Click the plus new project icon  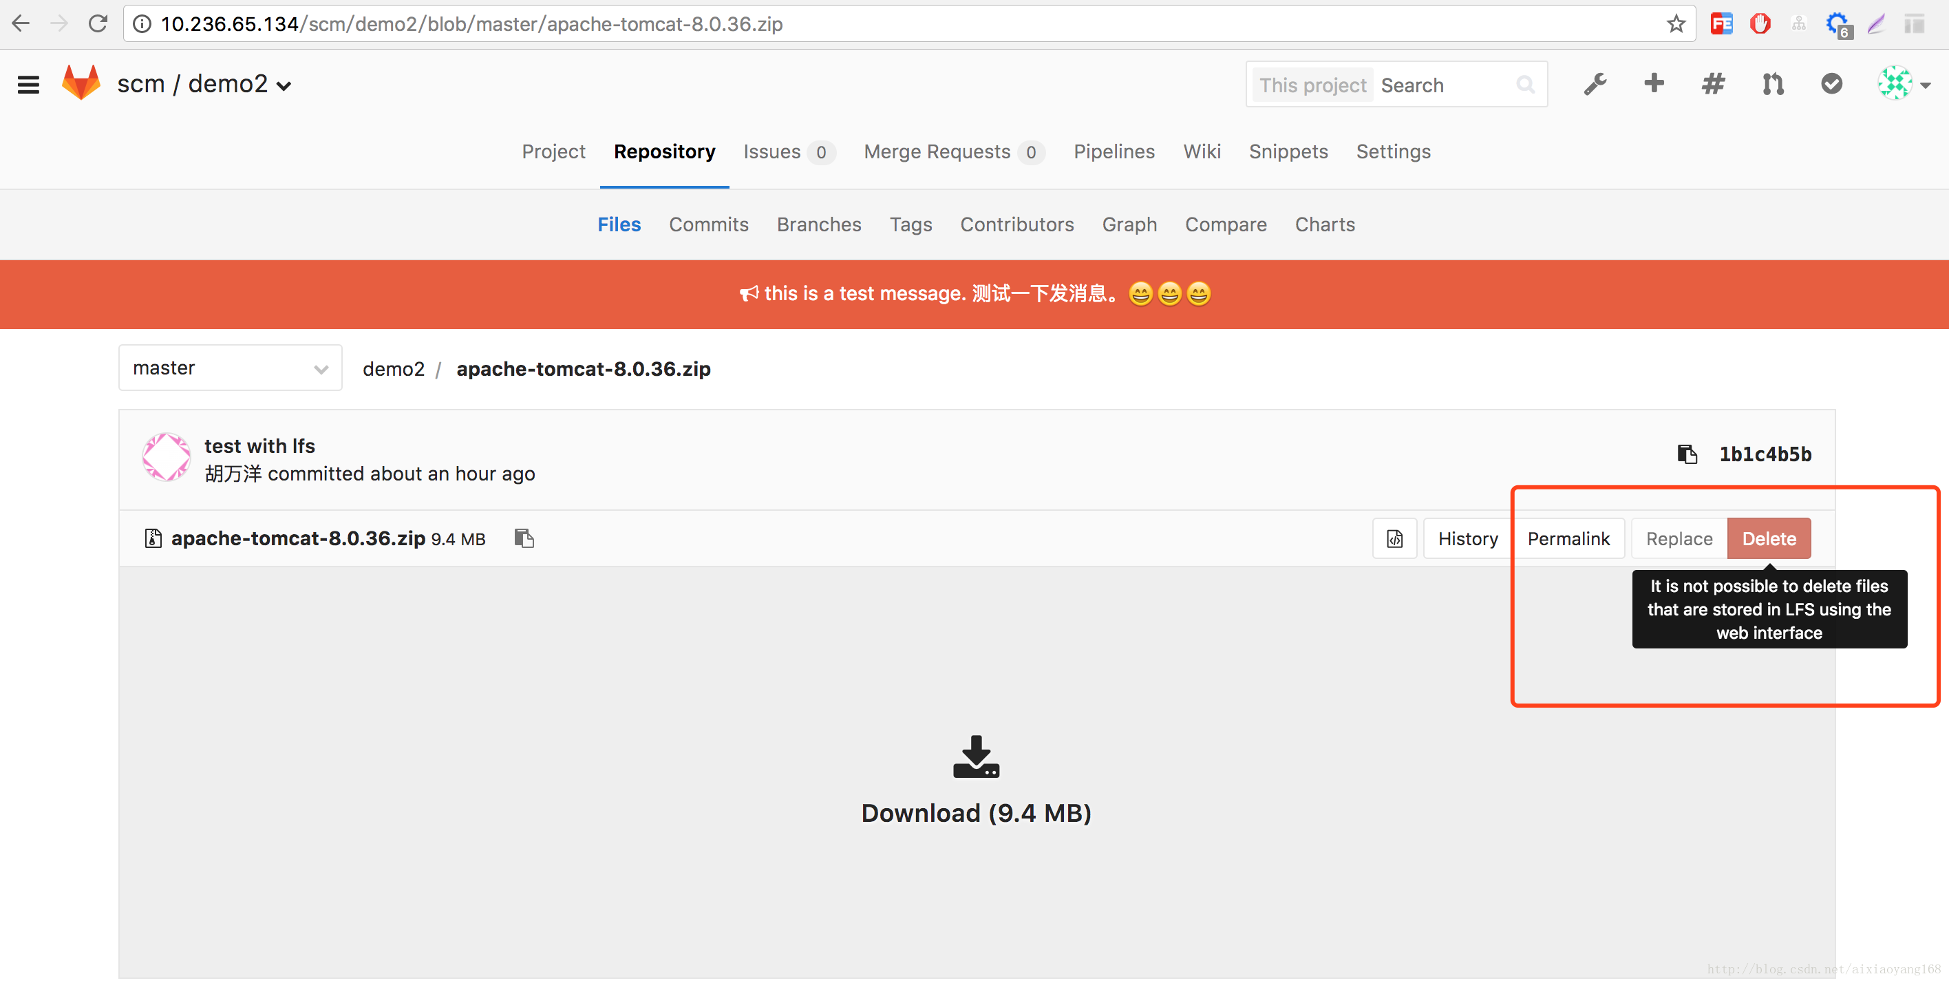tap(1654, 83)
